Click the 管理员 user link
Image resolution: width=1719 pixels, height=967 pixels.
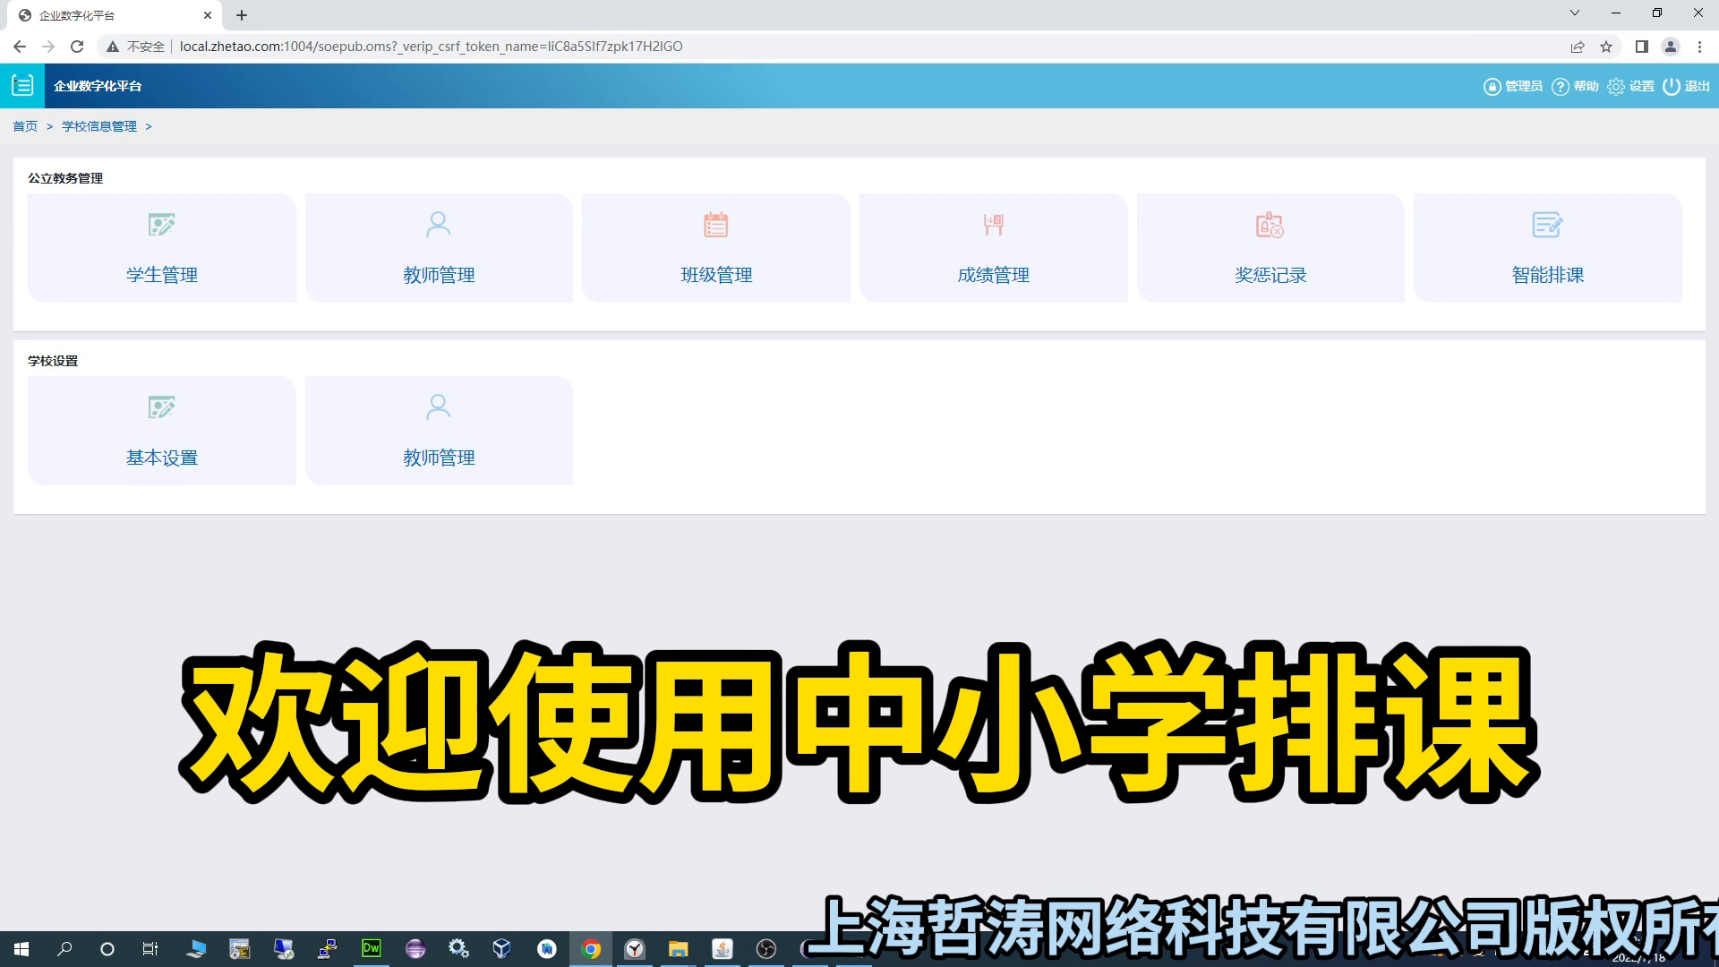[1513, 86]
